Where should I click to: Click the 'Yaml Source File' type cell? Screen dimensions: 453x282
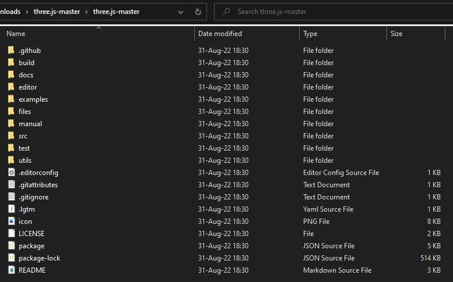click(328, 209)
